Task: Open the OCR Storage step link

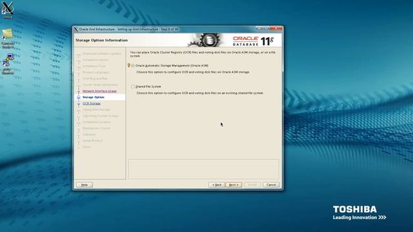Action: (x=92, y=103)
